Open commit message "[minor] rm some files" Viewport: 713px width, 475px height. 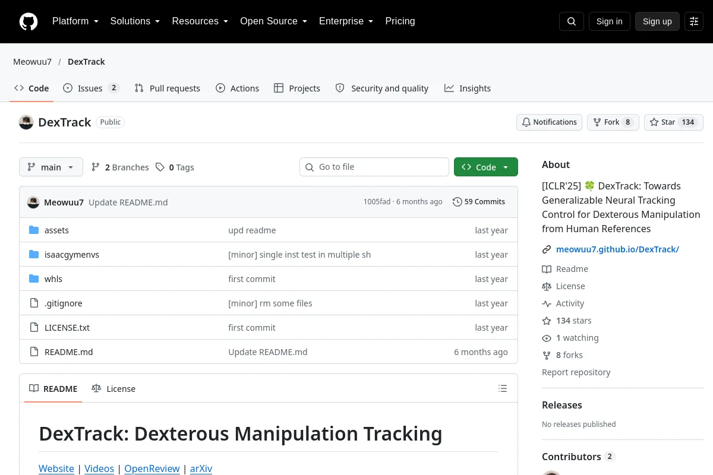tap(270, 303)
